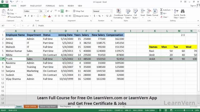Expand Merge & Center dropdown arrow
Viewport: 200px width, 112px height.
coord(90,16)
